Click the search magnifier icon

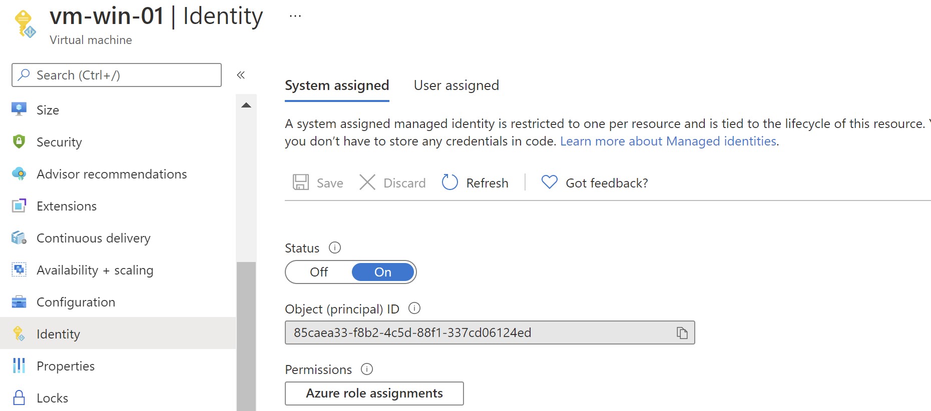24,75
